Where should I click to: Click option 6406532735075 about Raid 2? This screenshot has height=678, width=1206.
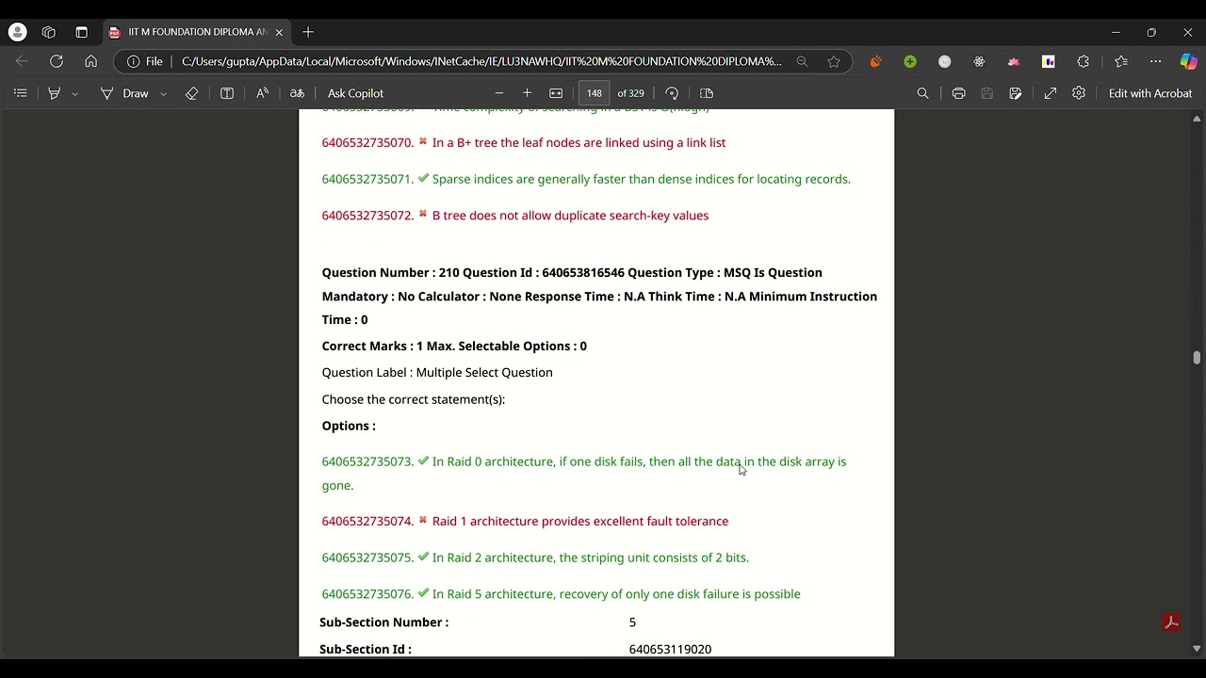pyautogui.click(x=535, y=557)
